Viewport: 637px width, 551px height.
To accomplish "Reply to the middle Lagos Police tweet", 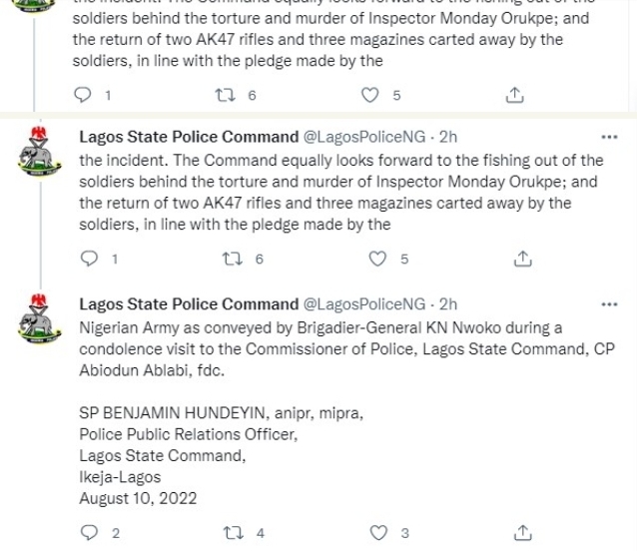I will [x=90, y=259].
